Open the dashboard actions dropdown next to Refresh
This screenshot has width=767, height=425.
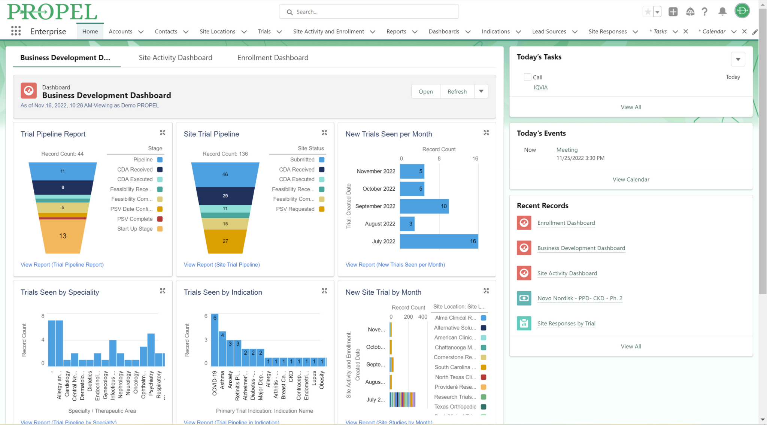click(481, 91)
